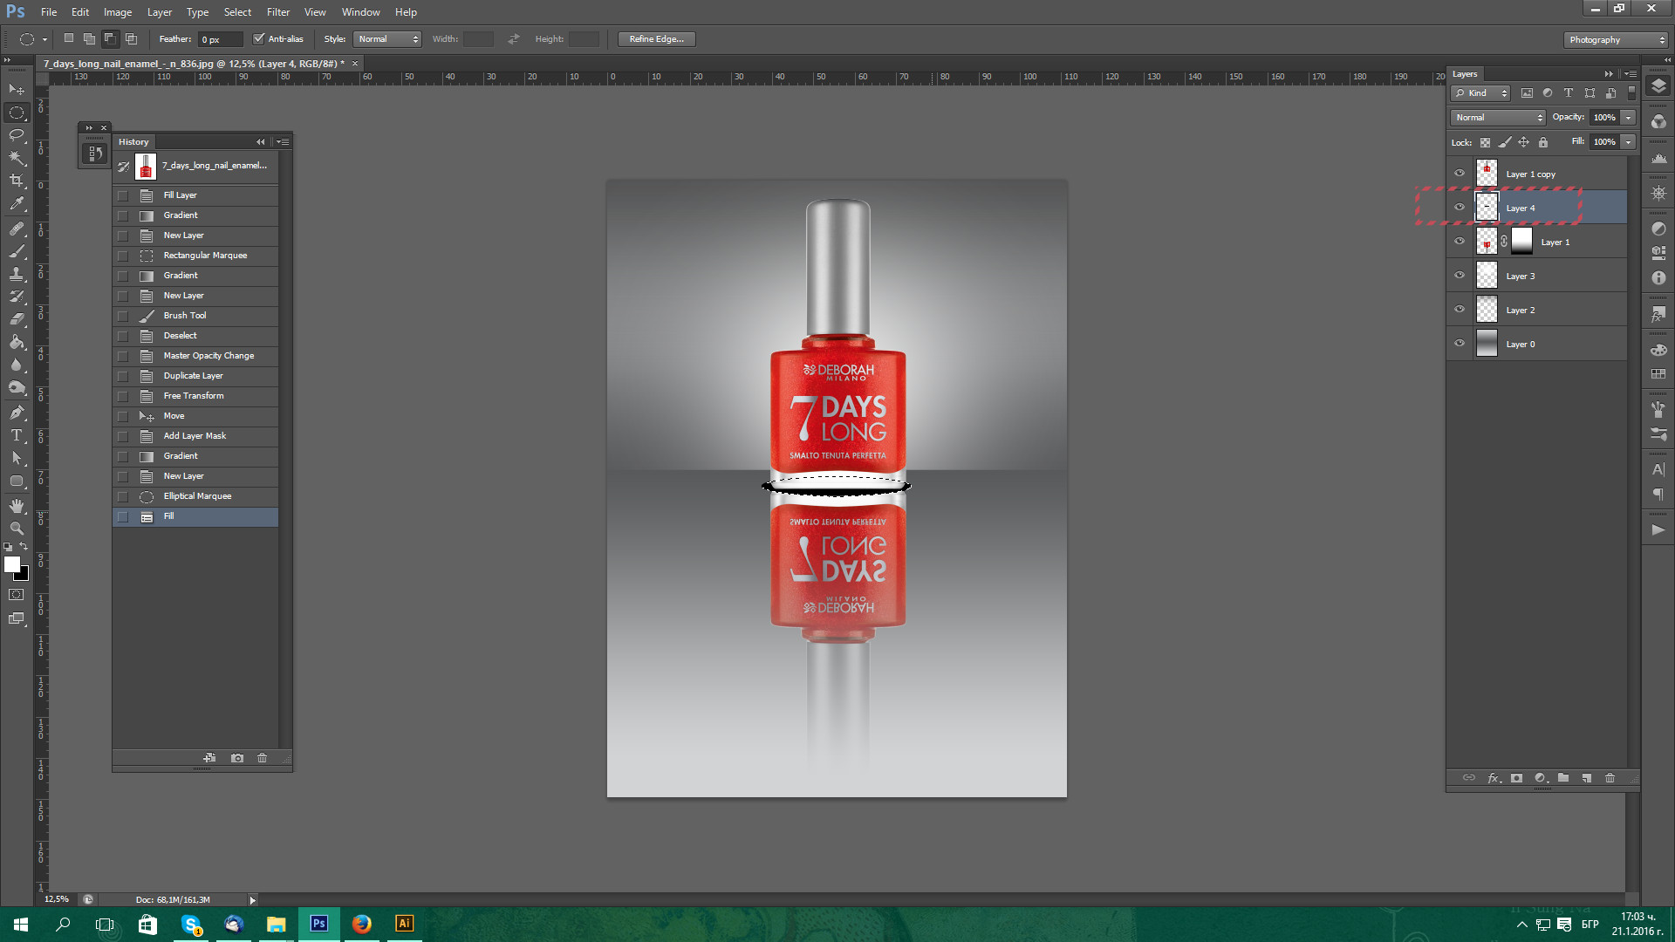Image resolution: width=1675 pixels, height=942 pixels.
Task: Select the Eyedropper tool
Action: (17, 203)
